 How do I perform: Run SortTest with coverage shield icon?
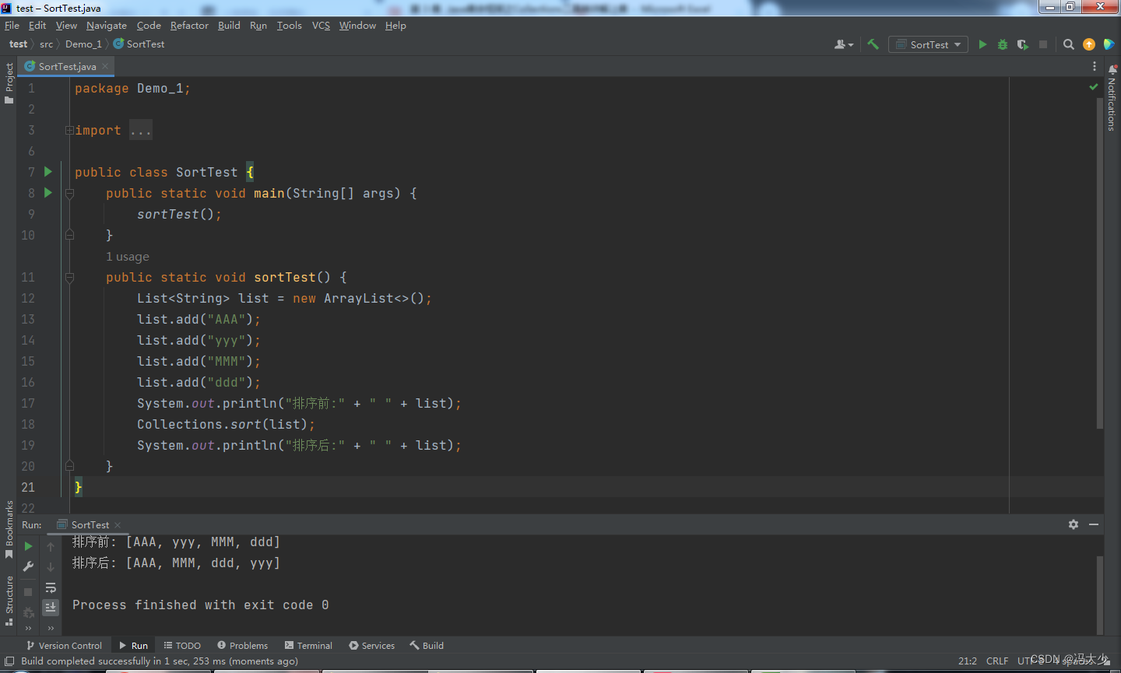point(1023,44)
